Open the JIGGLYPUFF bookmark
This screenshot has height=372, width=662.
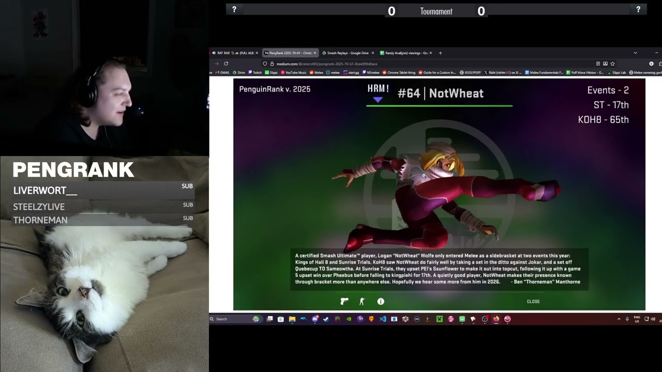pos(471,72)
